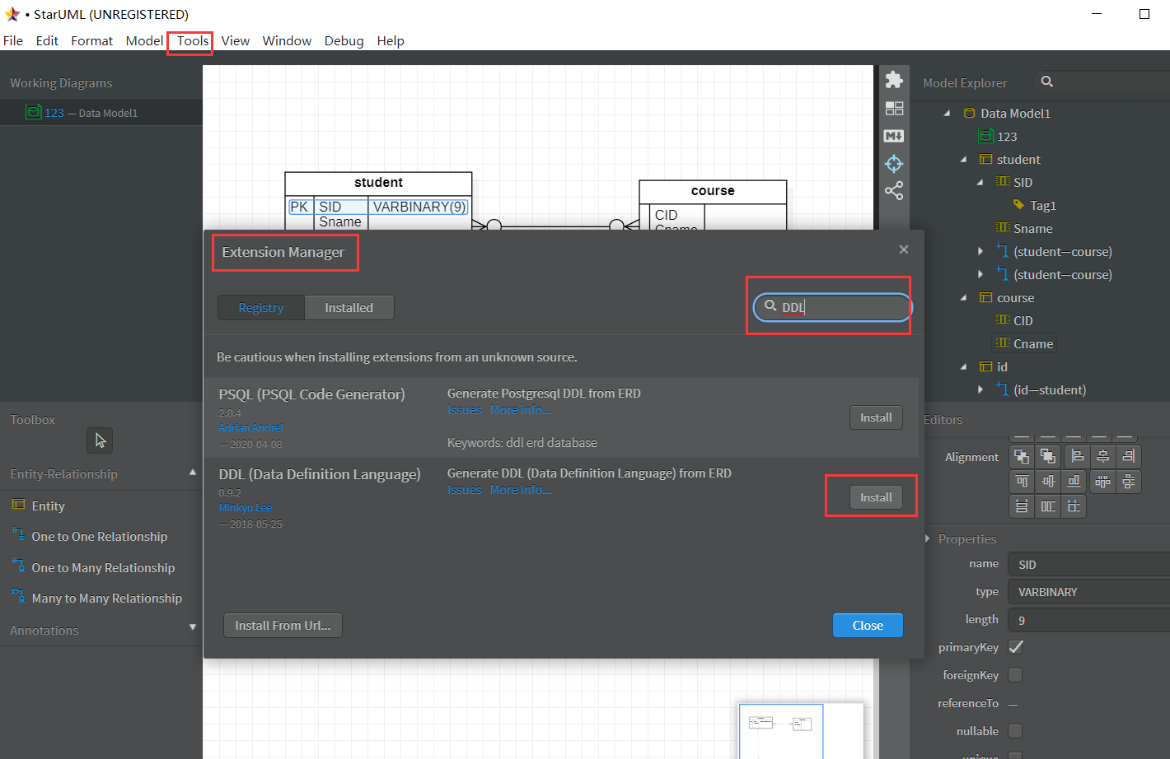Click the space equally horizontally icon
Screen dimensions: 1170x759
[1103, 482]
